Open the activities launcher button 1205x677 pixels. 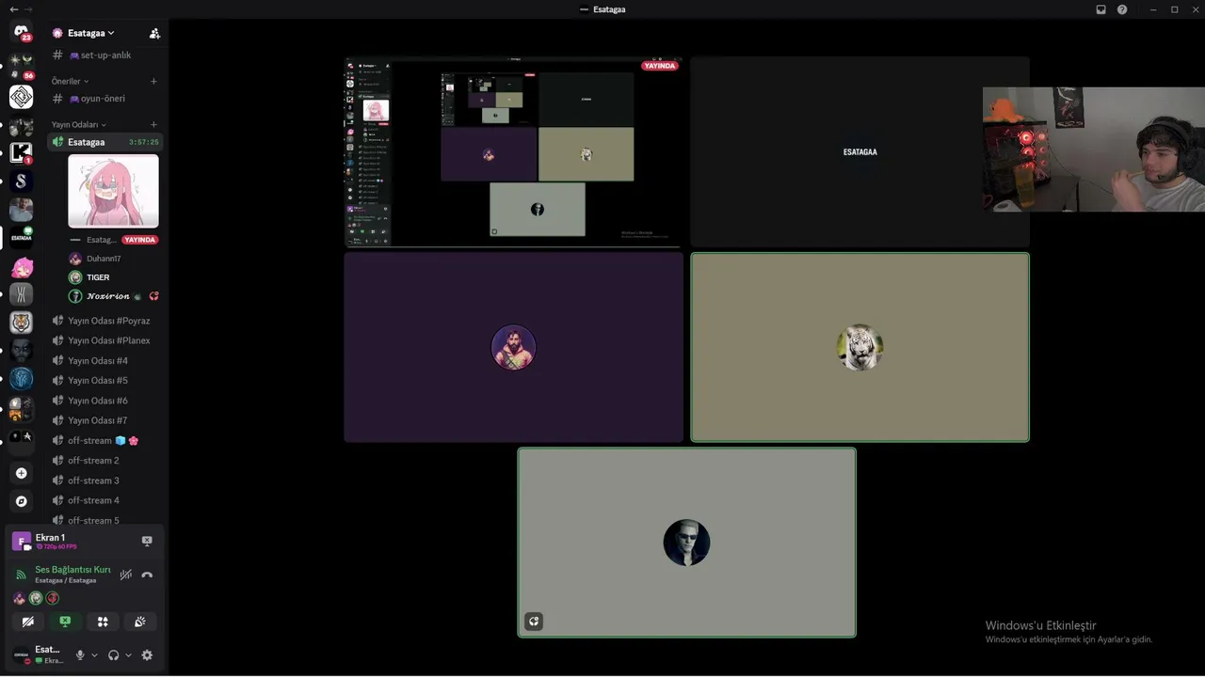coord(103,622)
